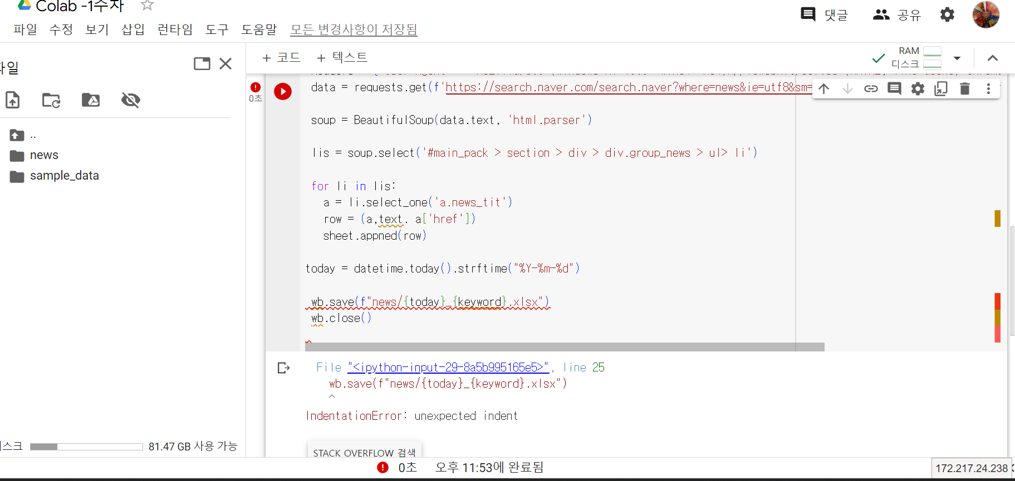1015x481 pixels.
Task: Open the 삽입 menu
Action: tap(133, 29)
